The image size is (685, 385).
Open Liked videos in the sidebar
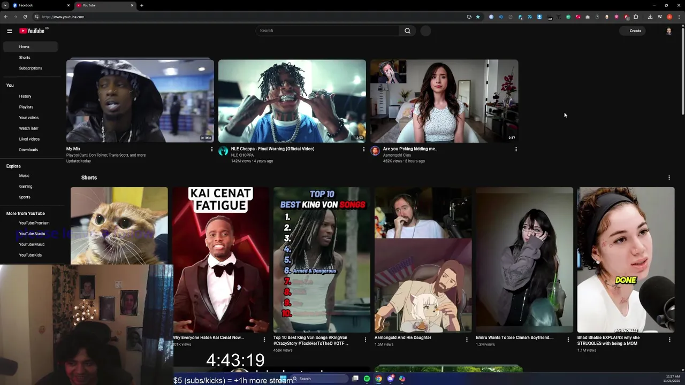pos(30,139)
